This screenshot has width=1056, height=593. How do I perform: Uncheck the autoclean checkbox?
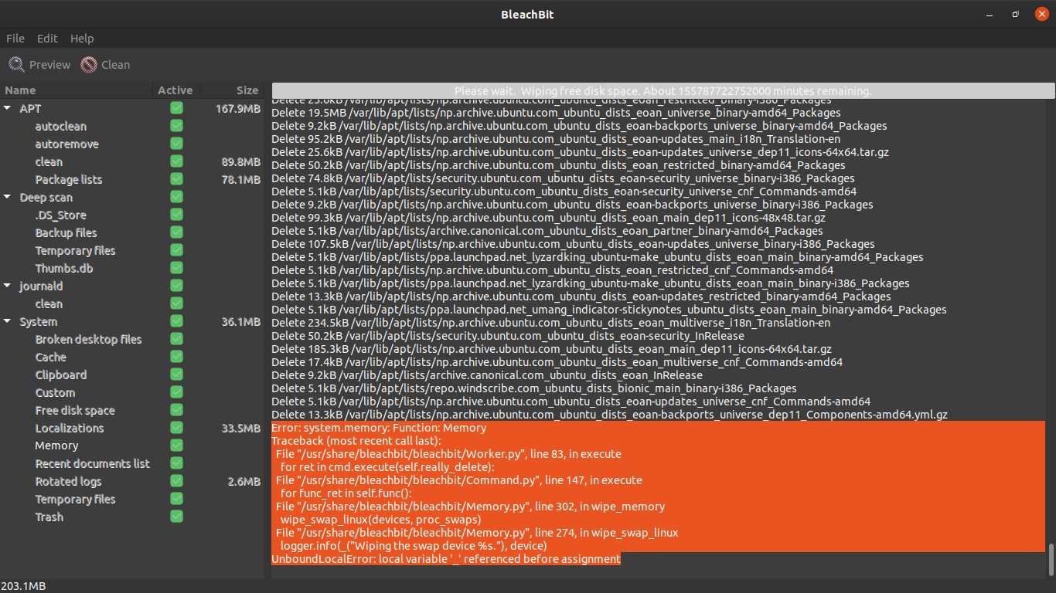pos(176,126)
